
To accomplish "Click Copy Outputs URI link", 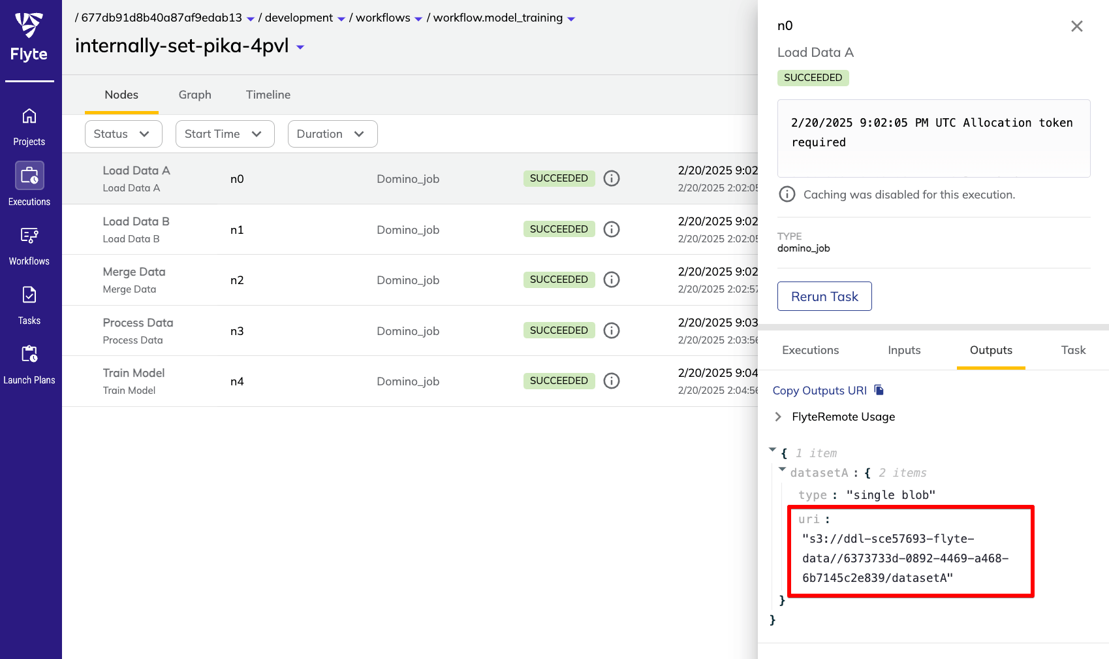I will click(820, 391).
